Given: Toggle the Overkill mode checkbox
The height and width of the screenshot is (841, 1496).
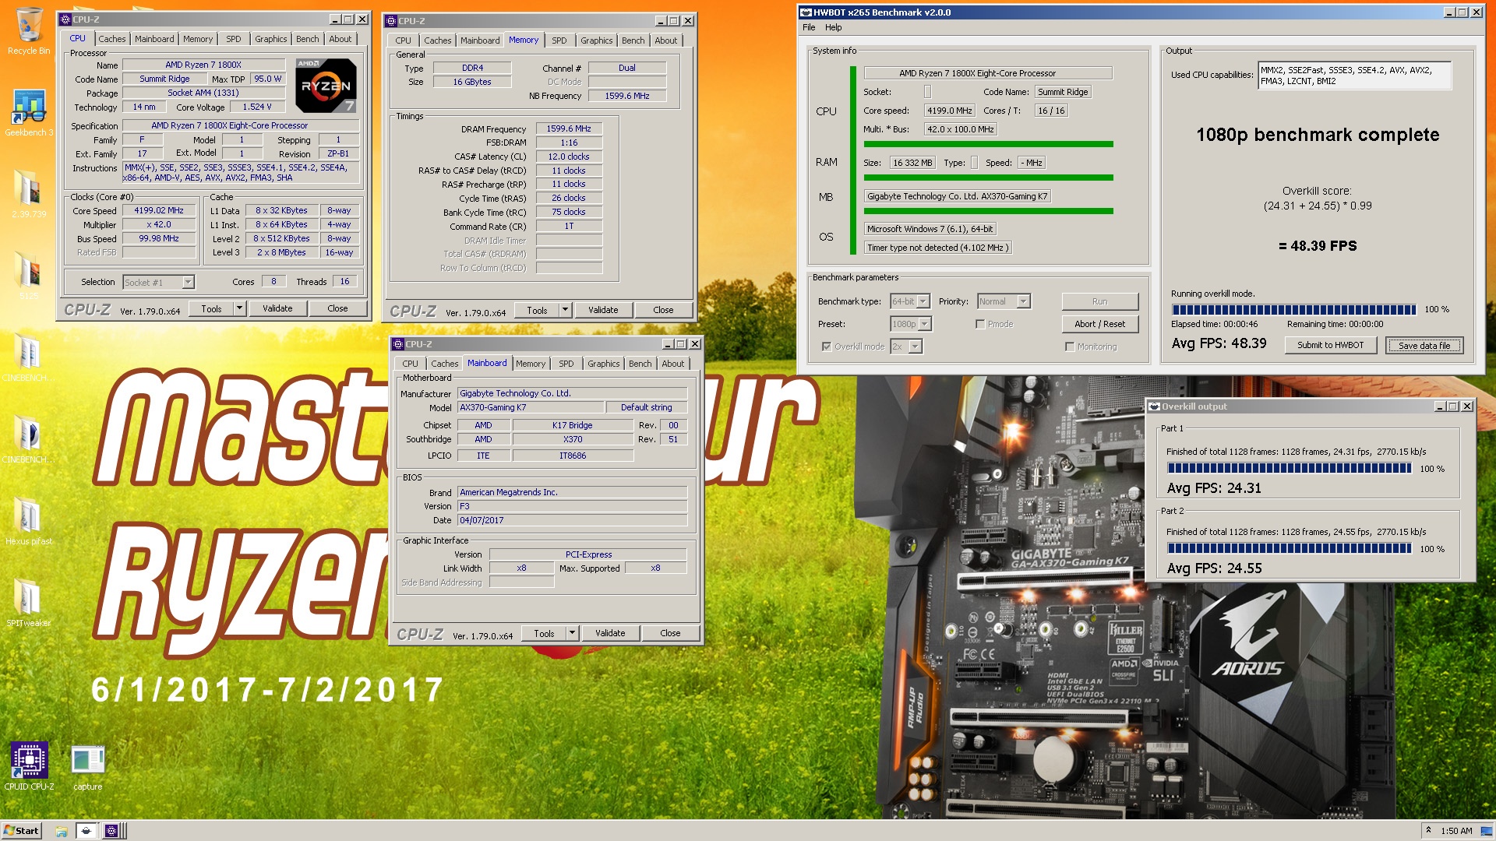Looking at the screenshot, I should [827, 347].
